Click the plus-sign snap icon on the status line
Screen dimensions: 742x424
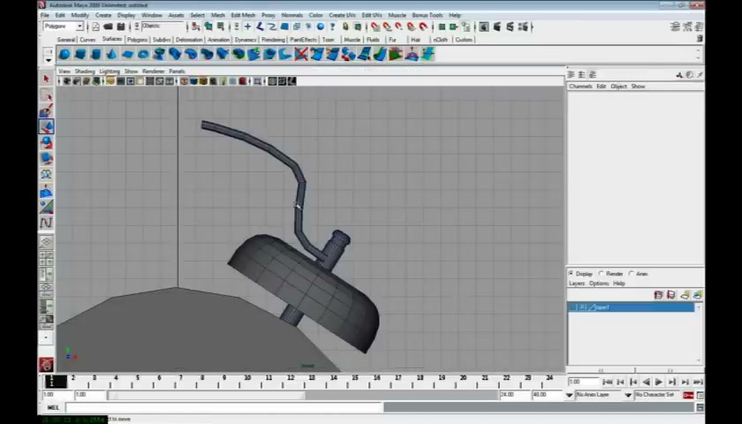click(247, 27)
